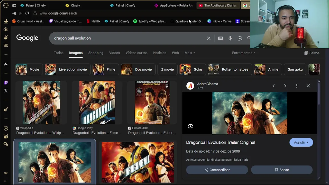Filter by the Son goku chip
This screenshot has width=329, height=185.
coord(295,69)
